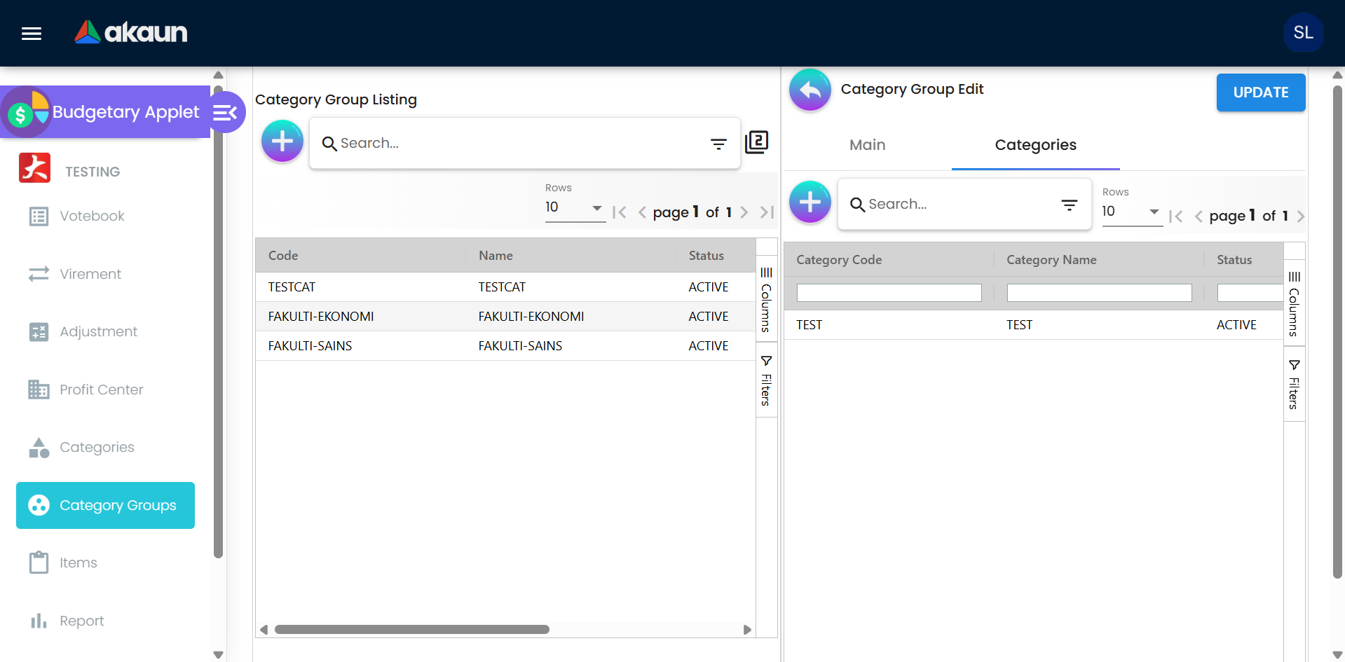The image size is (1345, 662).
Task: Click the listing grid horizontal scrollbar
Action: click(412, 629)
